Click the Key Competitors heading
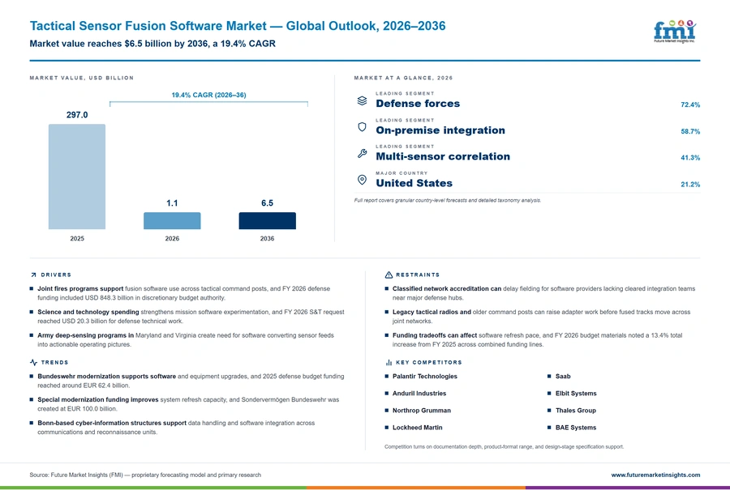This screenshot has width=730, height=490. [429, 362]
